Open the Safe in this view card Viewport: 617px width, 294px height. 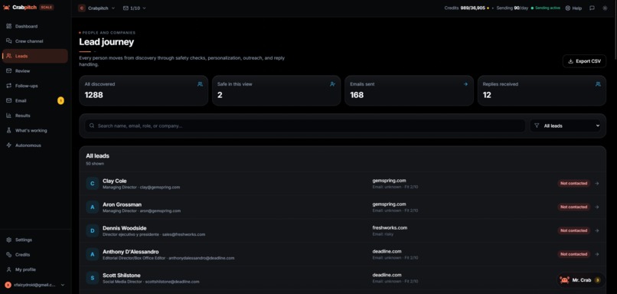(x=276, y=90)
